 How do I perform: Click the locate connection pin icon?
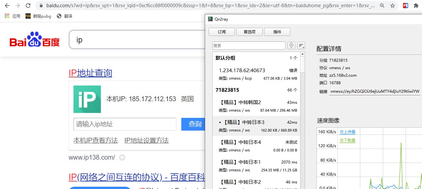tap(291, 46)
